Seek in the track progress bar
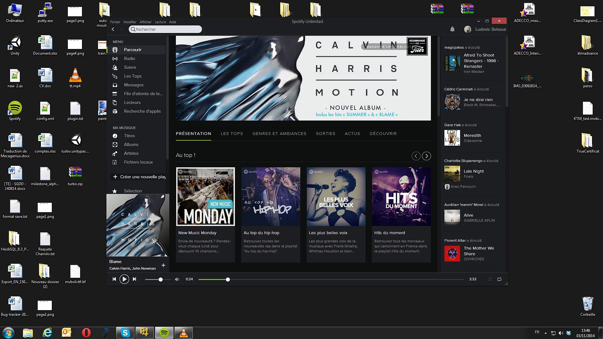Viewport: 603px width, 339px height. coord(331,279)
